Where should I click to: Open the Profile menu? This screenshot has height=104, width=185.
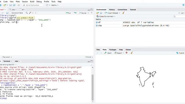pyautogui.click(x=47, y=2)
